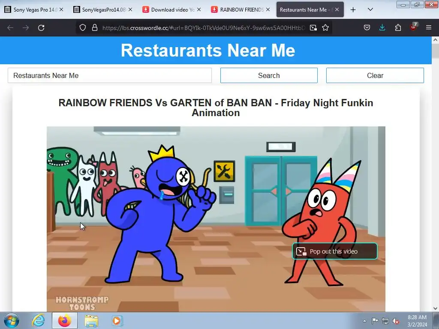Close the Sony Vegas Pro 14.0 tab
This screenshot has height=329, width=439.
[x=61, y=10]
